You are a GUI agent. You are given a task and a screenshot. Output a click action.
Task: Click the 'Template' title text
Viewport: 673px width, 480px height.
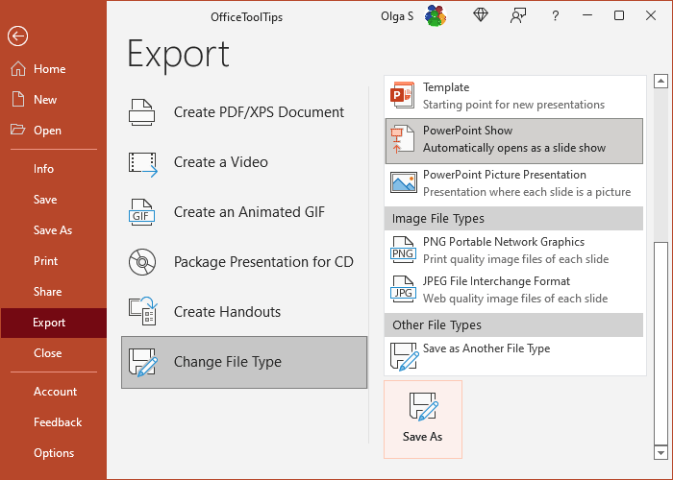tap(446, 87)
